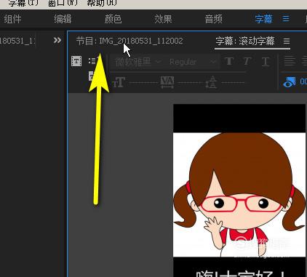Click the font size value next to tT

[x=143, y=83]
